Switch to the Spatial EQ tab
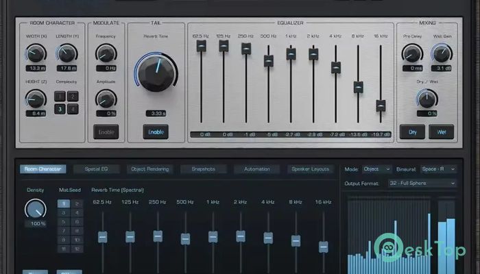This screenshot has height=274, width=480. click(96, 169)
